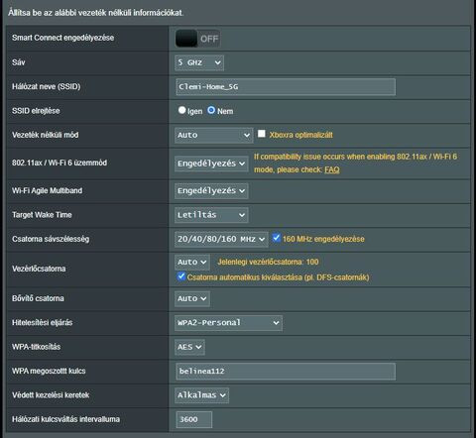Click the Smart Connect engedélyezése label
Image resolution: width=476 pixels, height=438 pixels.
pos(63,38)
